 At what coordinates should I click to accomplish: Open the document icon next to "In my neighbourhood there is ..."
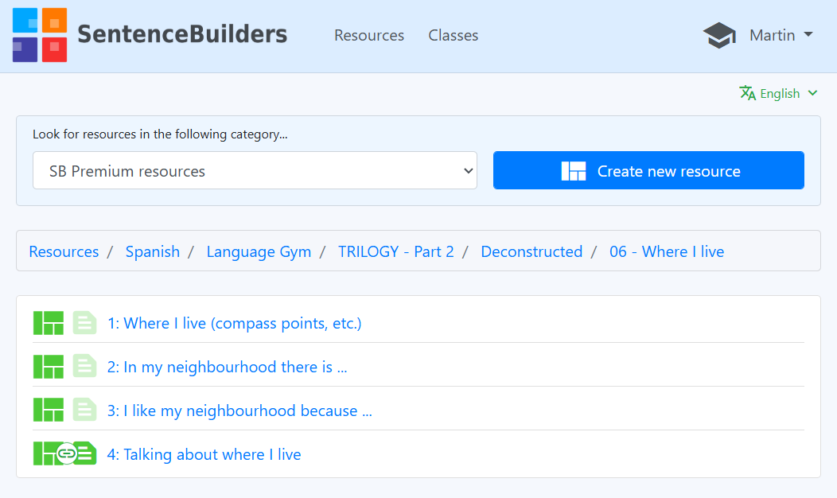coord(84,366)
